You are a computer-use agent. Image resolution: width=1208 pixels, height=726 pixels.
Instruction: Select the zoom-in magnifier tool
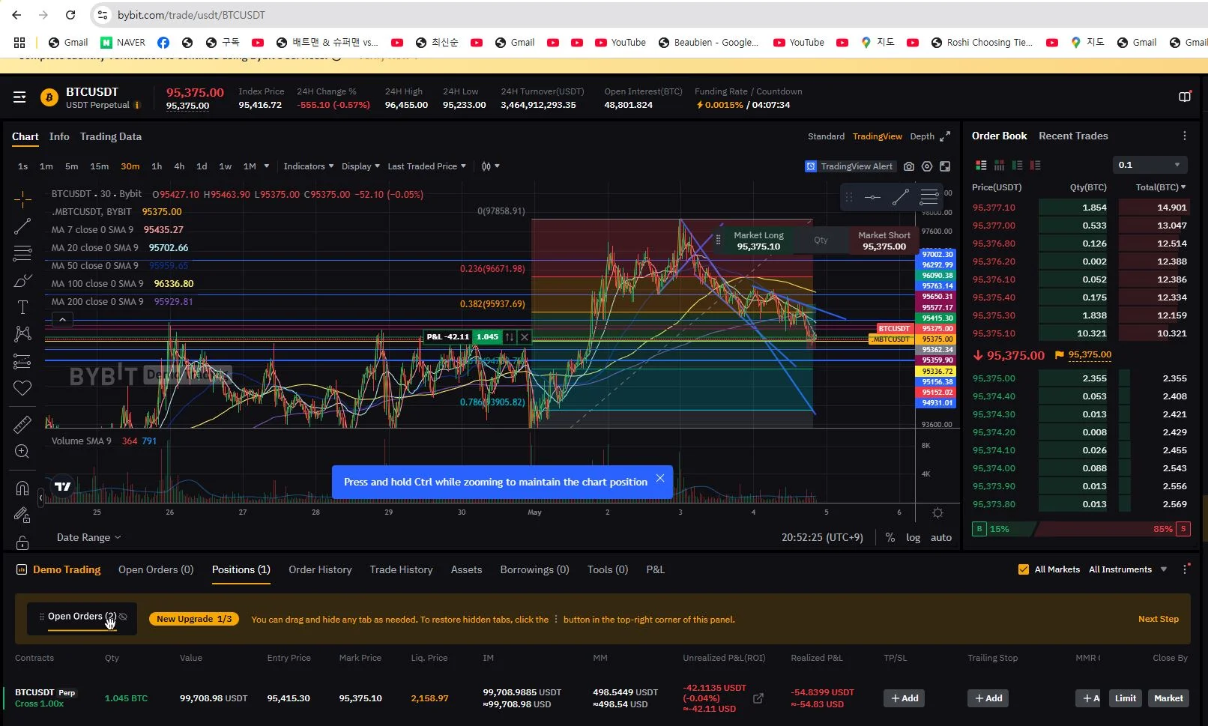(22, 451)
